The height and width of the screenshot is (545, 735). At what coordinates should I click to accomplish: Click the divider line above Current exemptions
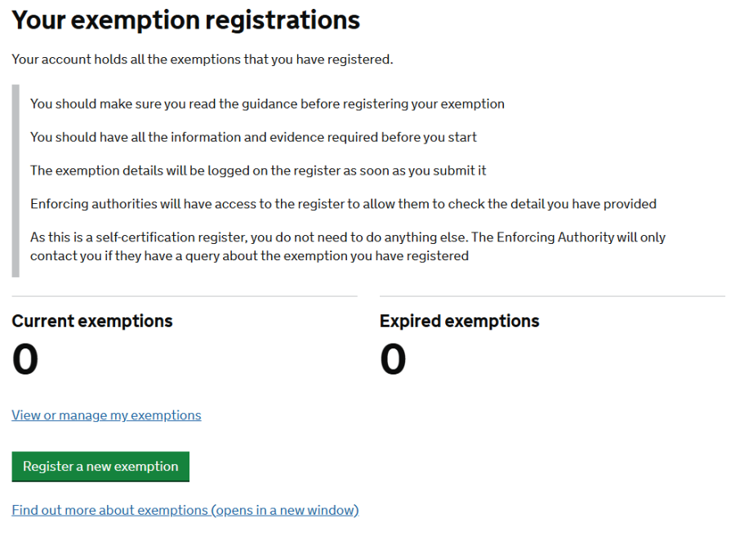(x=185, y=295)
